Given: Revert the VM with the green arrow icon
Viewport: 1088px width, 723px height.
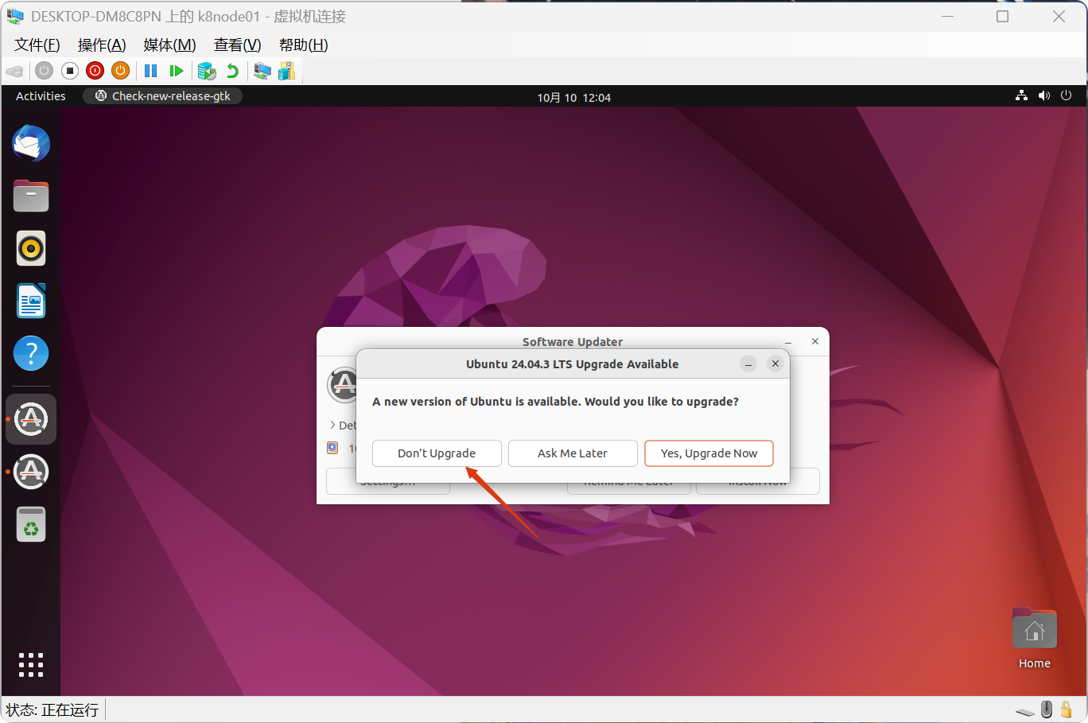Looking at the screenshot, I should point(232,71).
